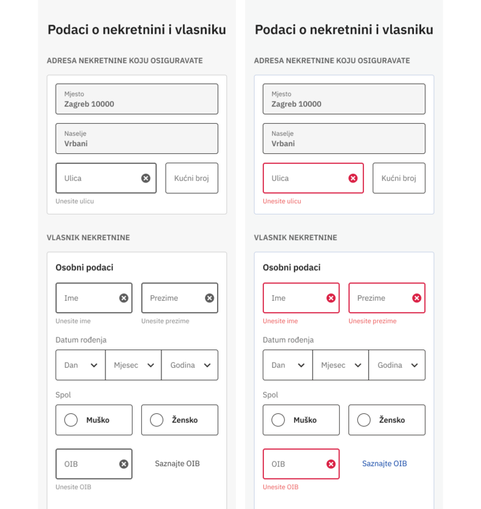
Task: Clear the red-highlighted Ime field
Action: click(331, 298)
